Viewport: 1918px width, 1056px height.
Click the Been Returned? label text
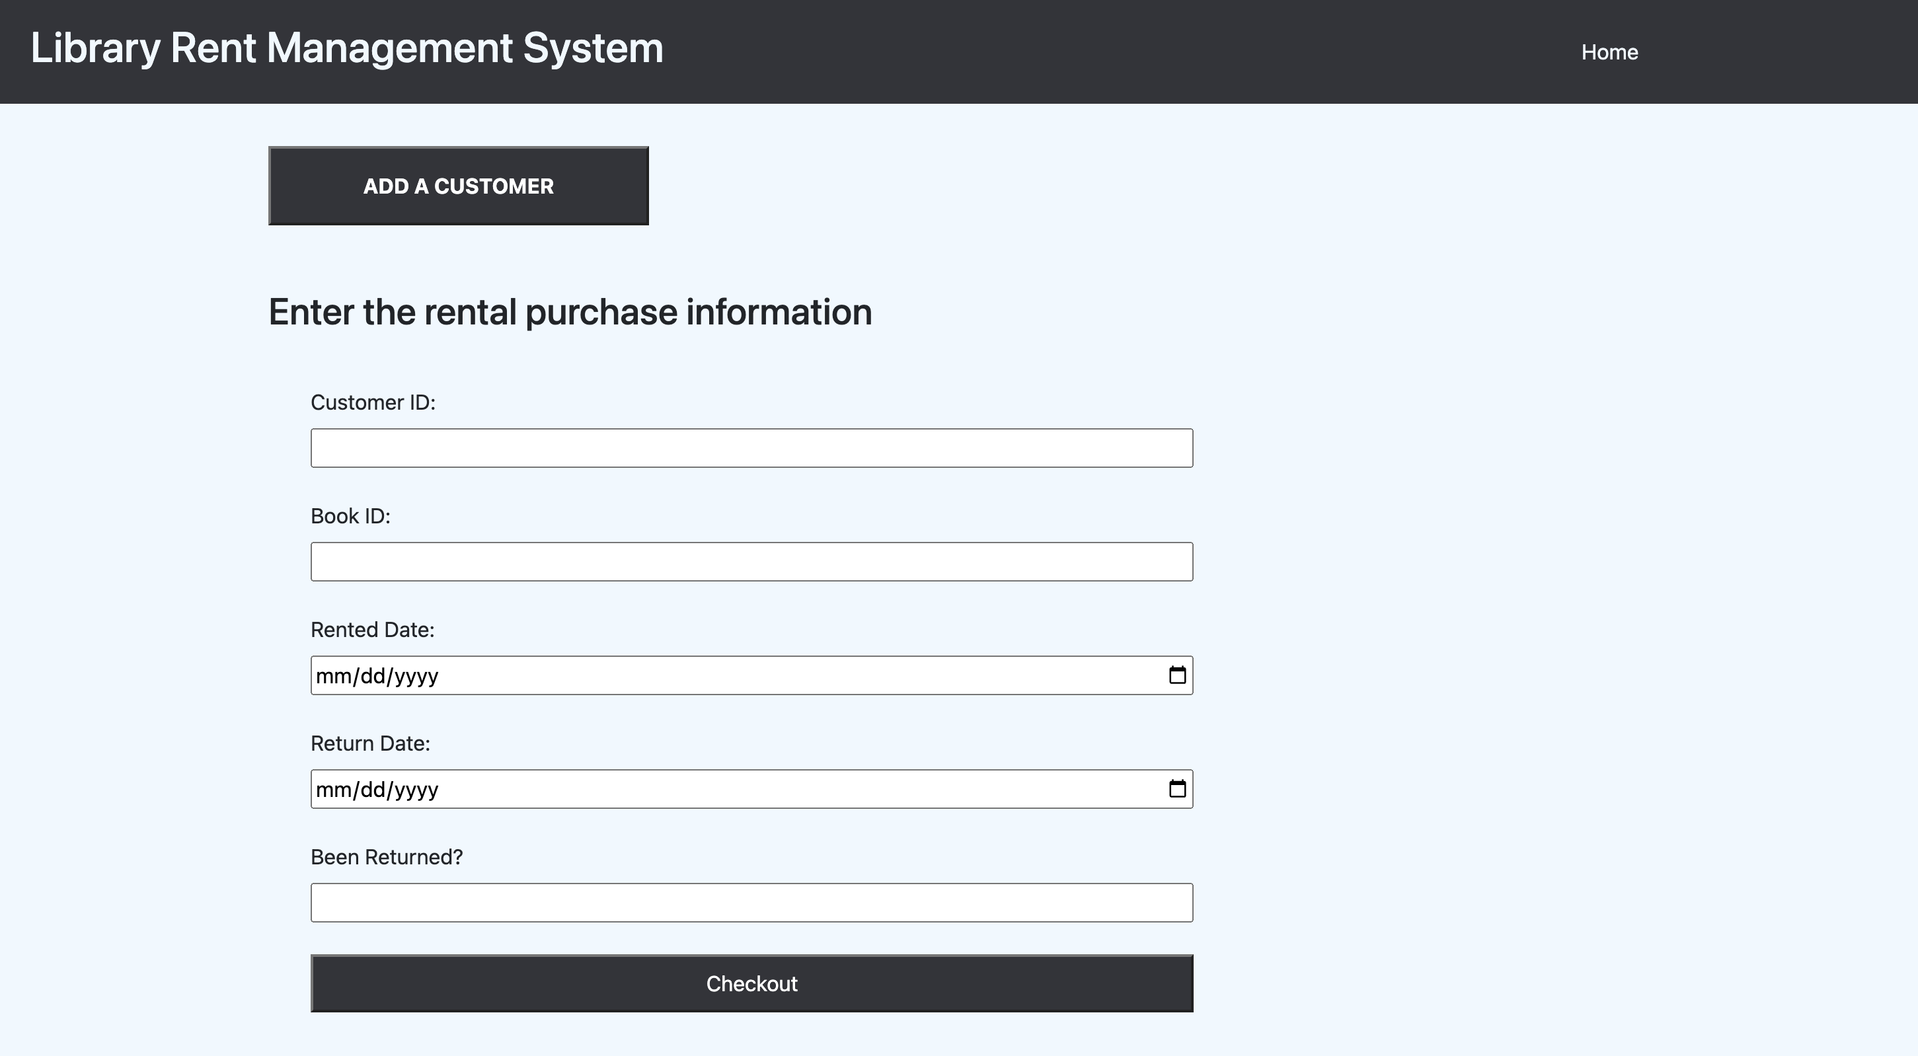coord(387,857)
